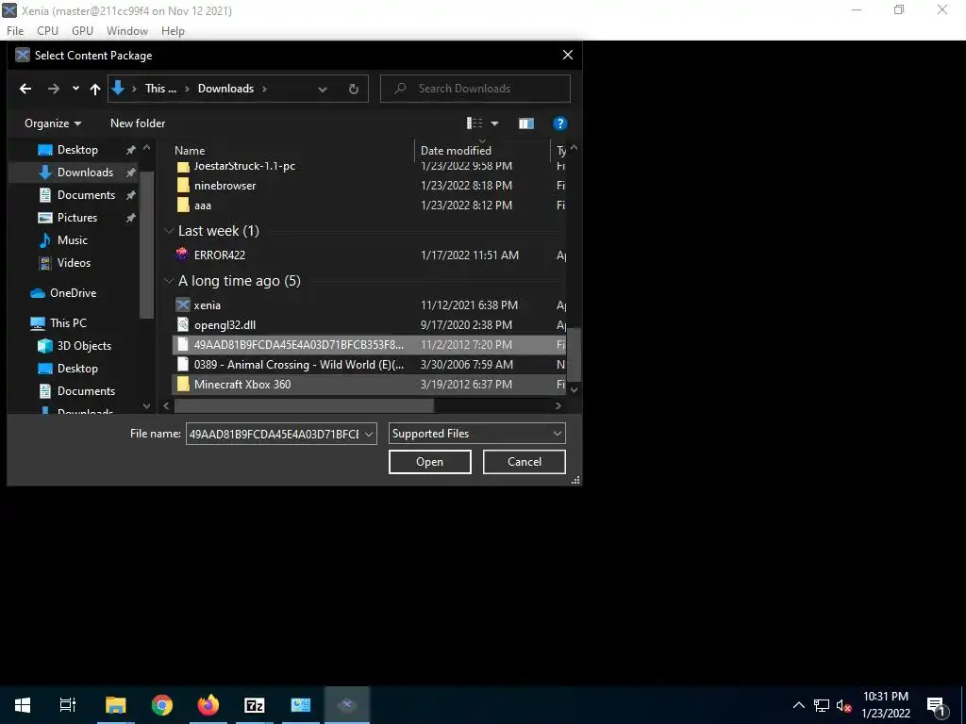Select This PC in navigation pane

[68, 322]
